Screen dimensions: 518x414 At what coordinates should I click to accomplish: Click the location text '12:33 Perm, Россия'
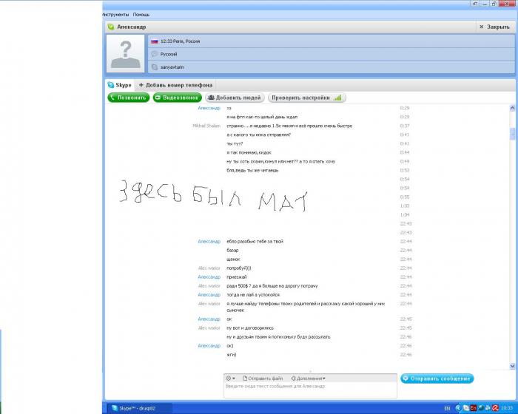(x=180, y=41)
